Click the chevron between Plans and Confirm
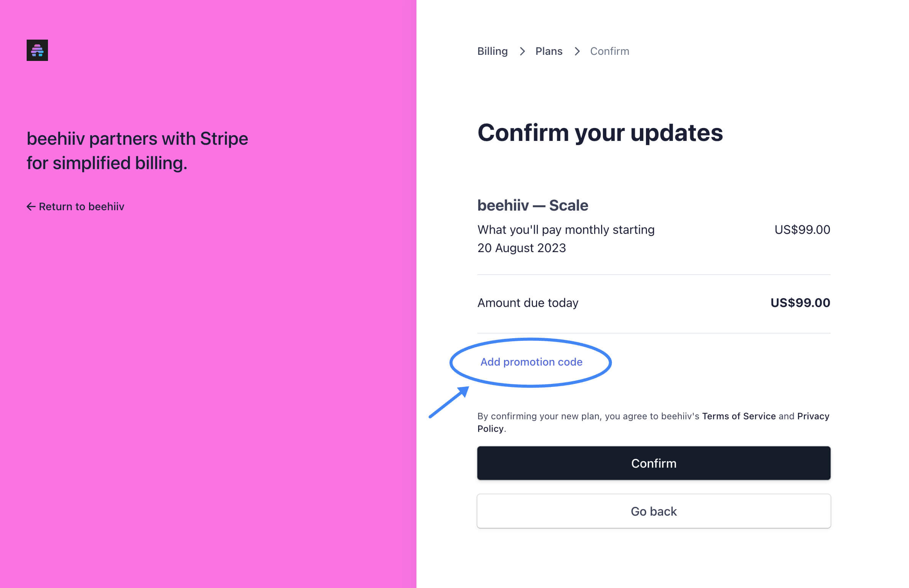 577,51
